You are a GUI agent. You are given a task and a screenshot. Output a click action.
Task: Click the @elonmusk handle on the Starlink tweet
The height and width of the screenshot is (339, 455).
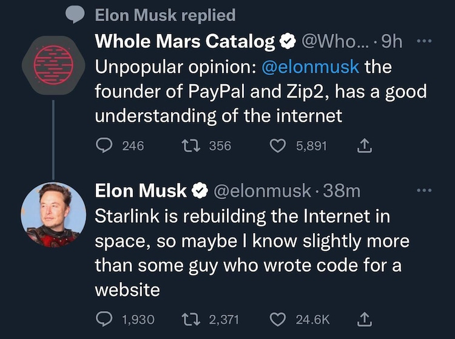[x=263, y=191]
